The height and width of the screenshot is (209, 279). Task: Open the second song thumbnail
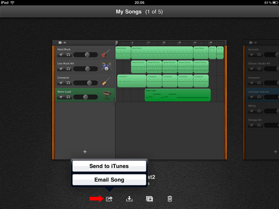click(x=261, y=100)
